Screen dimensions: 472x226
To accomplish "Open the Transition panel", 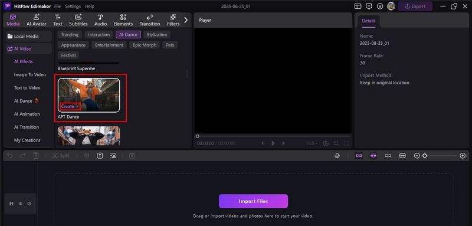I will pos(150,20).
